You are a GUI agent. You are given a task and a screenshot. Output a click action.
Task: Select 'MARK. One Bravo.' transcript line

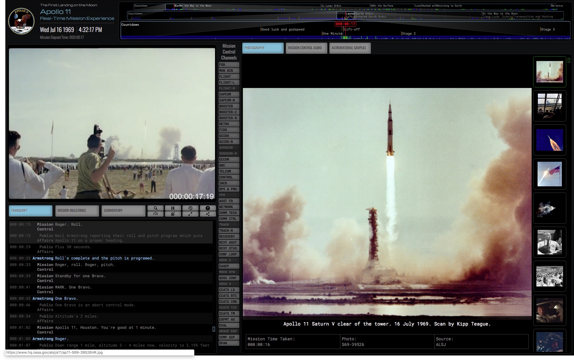pos(111,289)
